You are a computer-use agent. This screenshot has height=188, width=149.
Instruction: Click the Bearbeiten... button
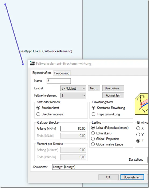(x=113, y=88)
